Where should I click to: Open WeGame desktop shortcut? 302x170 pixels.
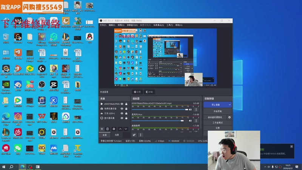(x=18, y=38)
